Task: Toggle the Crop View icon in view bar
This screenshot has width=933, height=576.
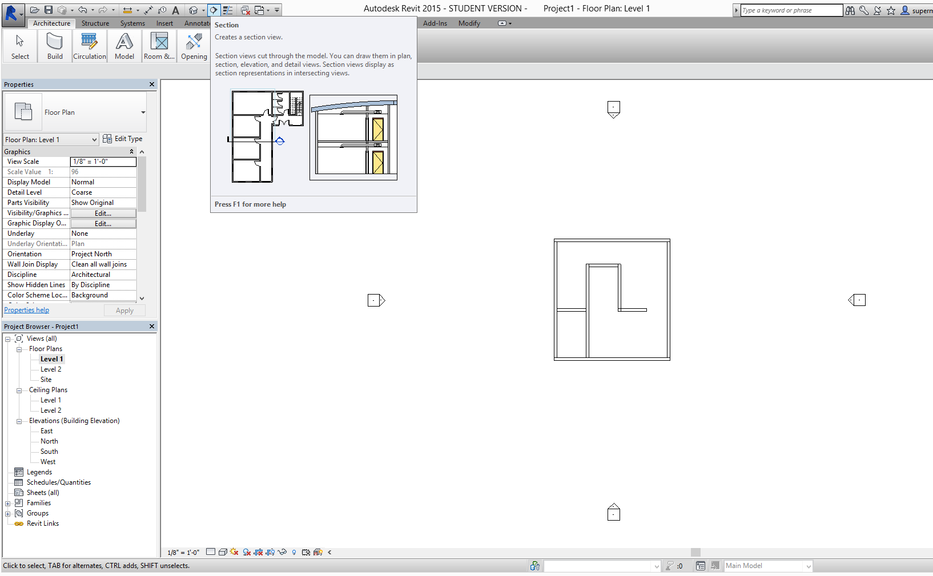Action: coord(259,552)
